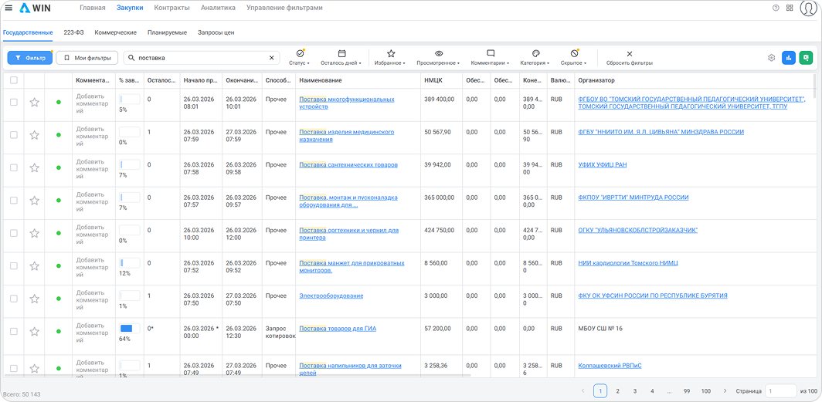
Task: Check the 'Поставка, монтаж и пусконаладка' checkbox
Action: [14, 201]
